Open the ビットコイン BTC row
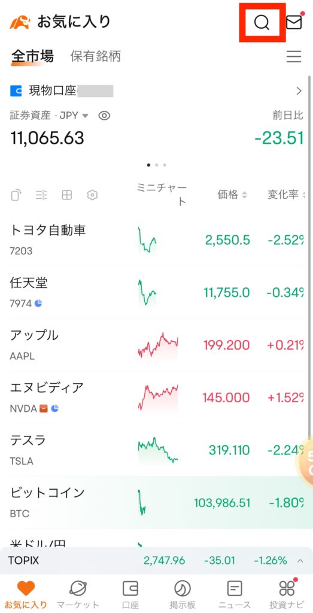Viewport: 313px width, 613px height. tap(156, 502)
